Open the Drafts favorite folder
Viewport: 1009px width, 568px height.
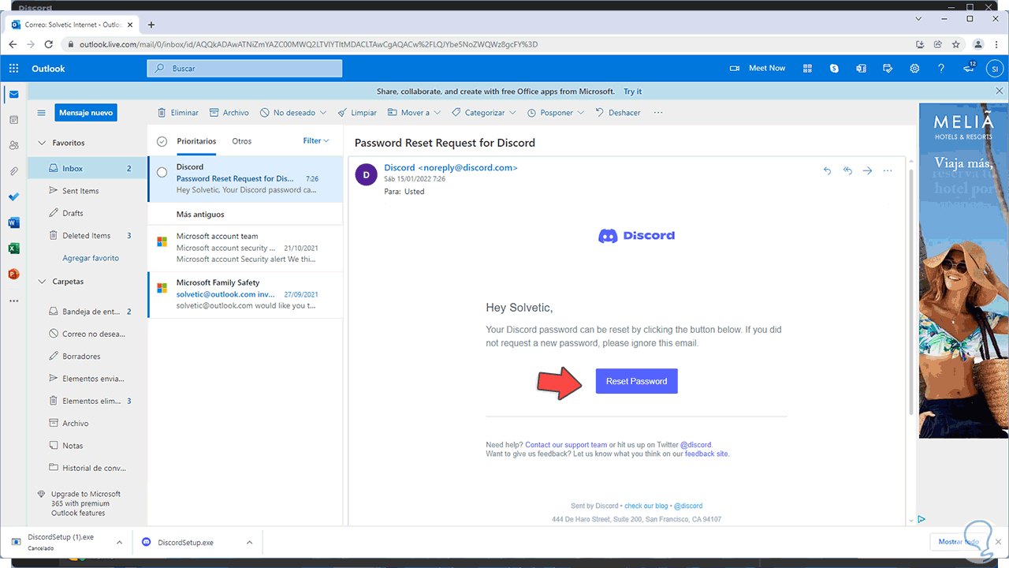(x=87, y=213)
